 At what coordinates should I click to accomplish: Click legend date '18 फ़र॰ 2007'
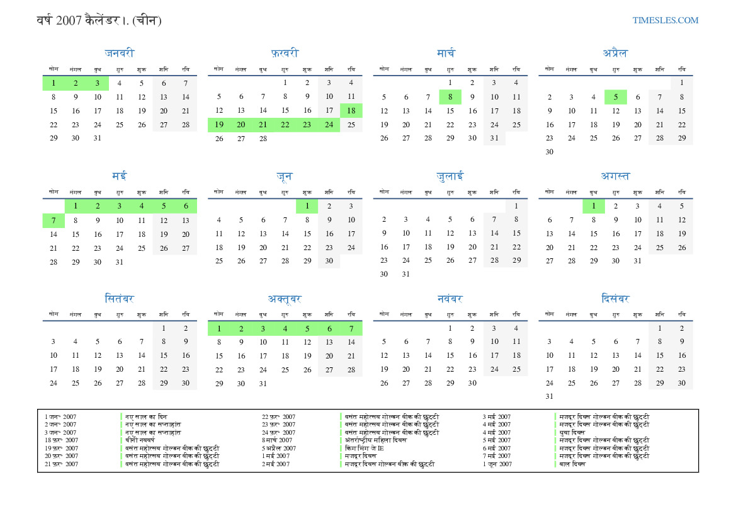[x=61, y=440]
